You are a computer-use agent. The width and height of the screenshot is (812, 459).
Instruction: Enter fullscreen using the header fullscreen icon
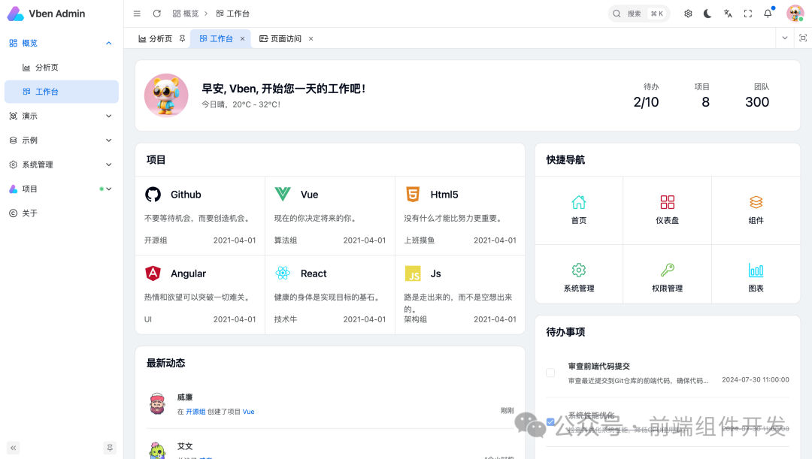(747, 13)
